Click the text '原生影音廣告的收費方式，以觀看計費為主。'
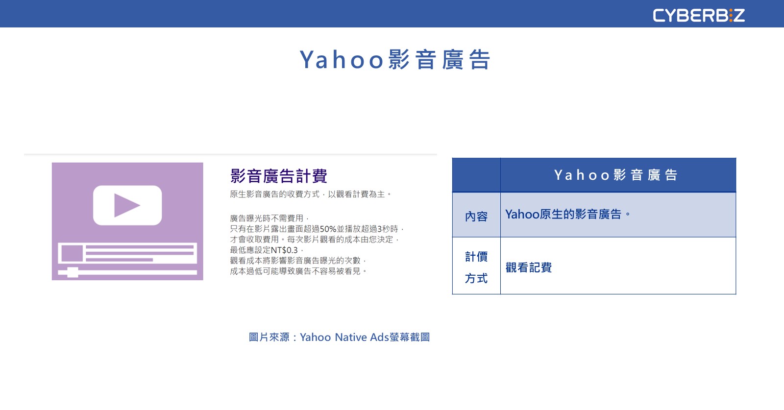 [x=311, y=194]
